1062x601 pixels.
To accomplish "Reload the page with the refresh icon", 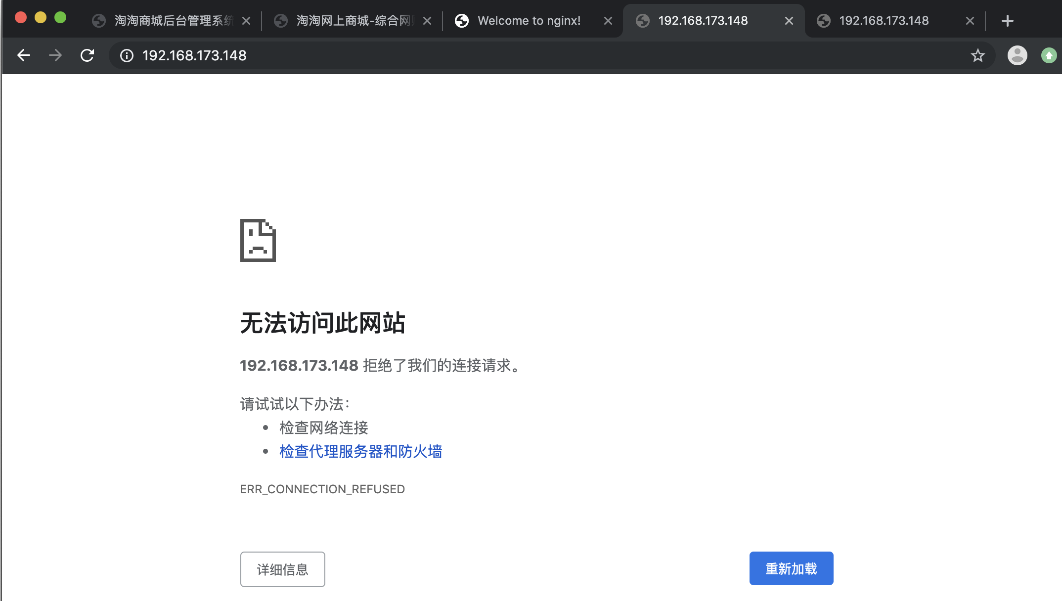I will click(88, 55).
